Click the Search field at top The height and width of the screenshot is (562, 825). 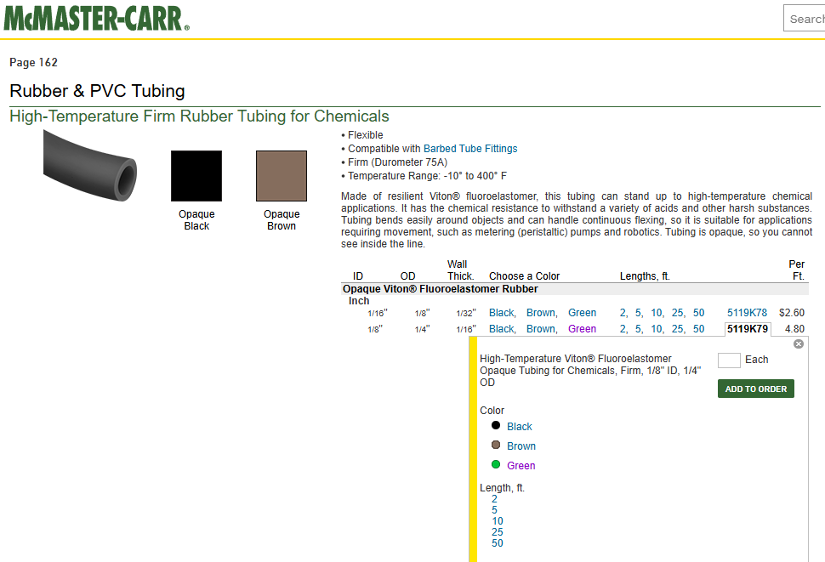pyautogui.click(x=805, y=19)
